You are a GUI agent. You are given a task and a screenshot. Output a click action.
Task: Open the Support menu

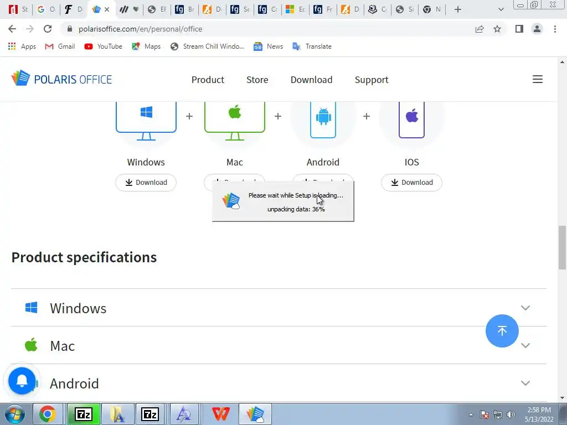372,80
